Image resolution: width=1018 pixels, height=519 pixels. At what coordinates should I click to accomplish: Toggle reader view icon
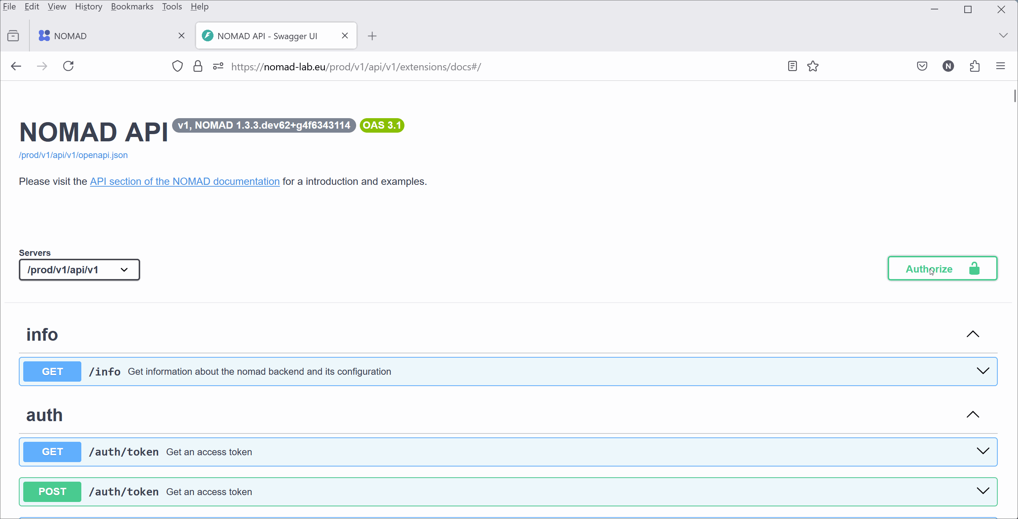[x=792, y=66]
